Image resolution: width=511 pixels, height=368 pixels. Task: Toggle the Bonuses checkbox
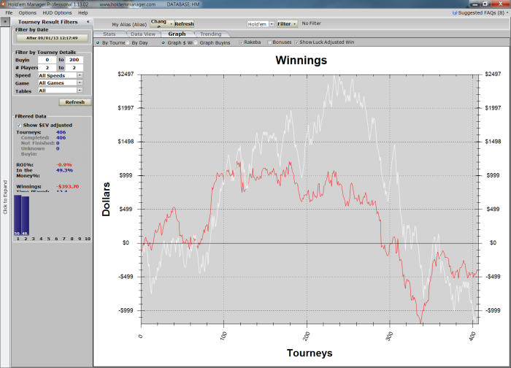pyautogui.click(x=269, y=42)
